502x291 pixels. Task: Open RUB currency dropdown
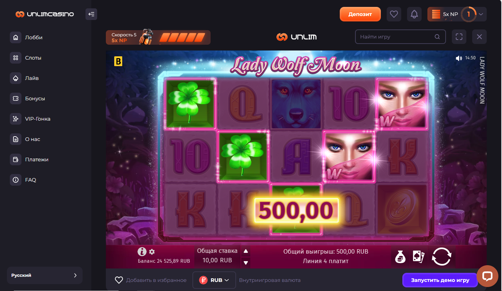[x=214, y=280]
